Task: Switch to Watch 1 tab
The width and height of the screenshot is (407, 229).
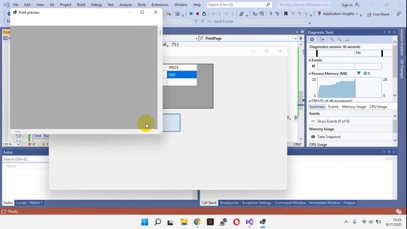Action: click(36, 203)
